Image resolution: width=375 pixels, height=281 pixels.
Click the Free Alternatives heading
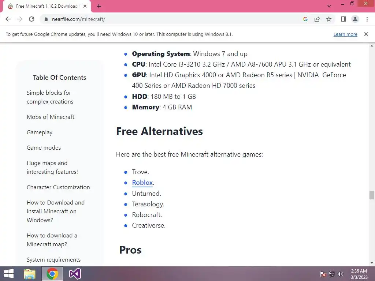coord(160,131)
